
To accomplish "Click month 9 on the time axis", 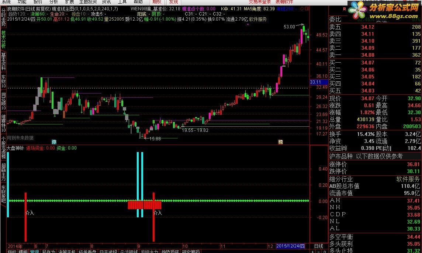I will point(139,246).
